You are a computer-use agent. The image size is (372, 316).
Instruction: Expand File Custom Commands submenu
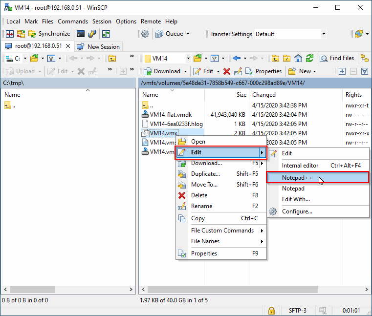click(x=221, y=231)
